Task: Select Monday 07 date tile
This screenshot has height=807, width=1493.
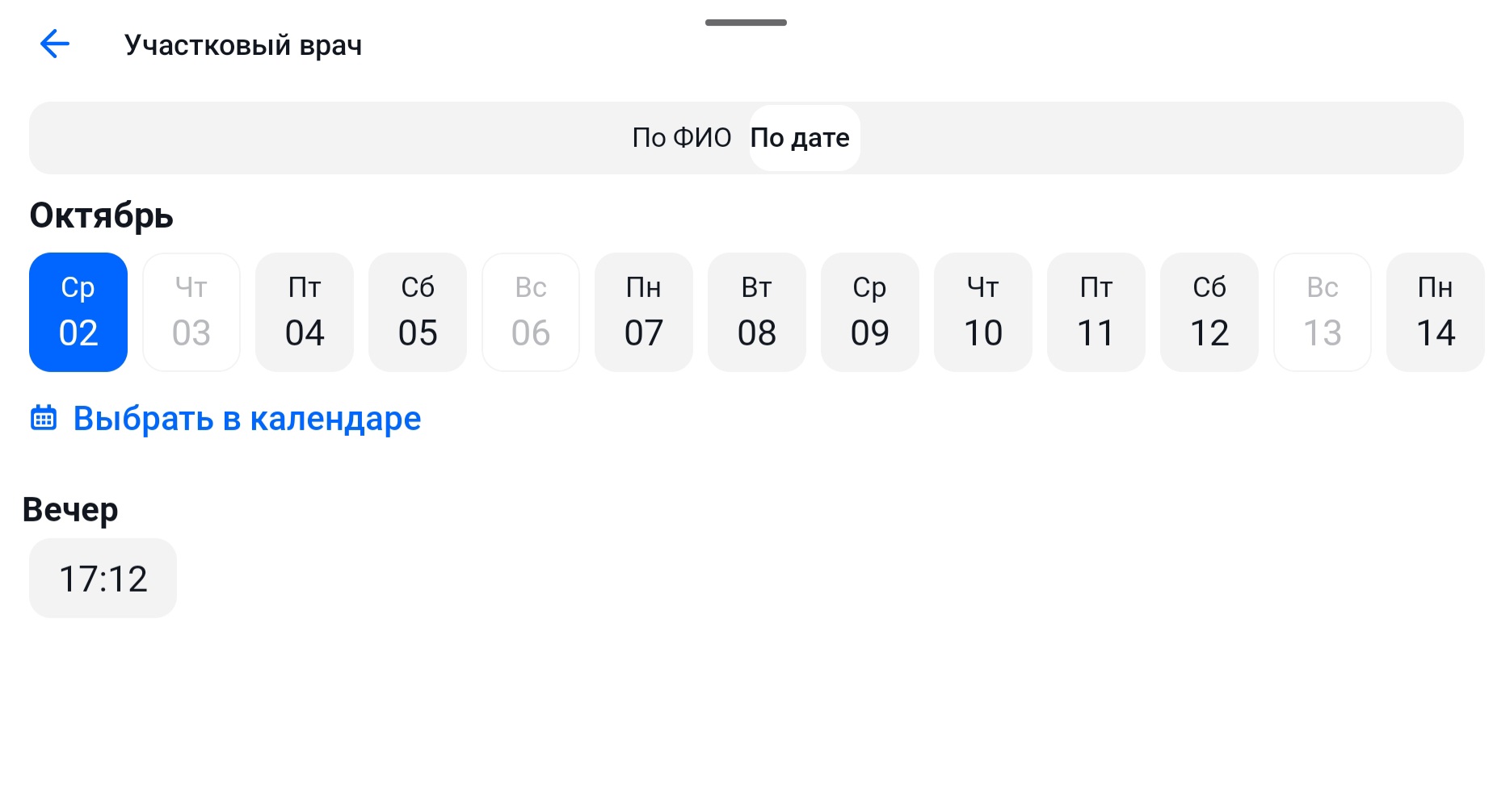Action: (644, 312)
